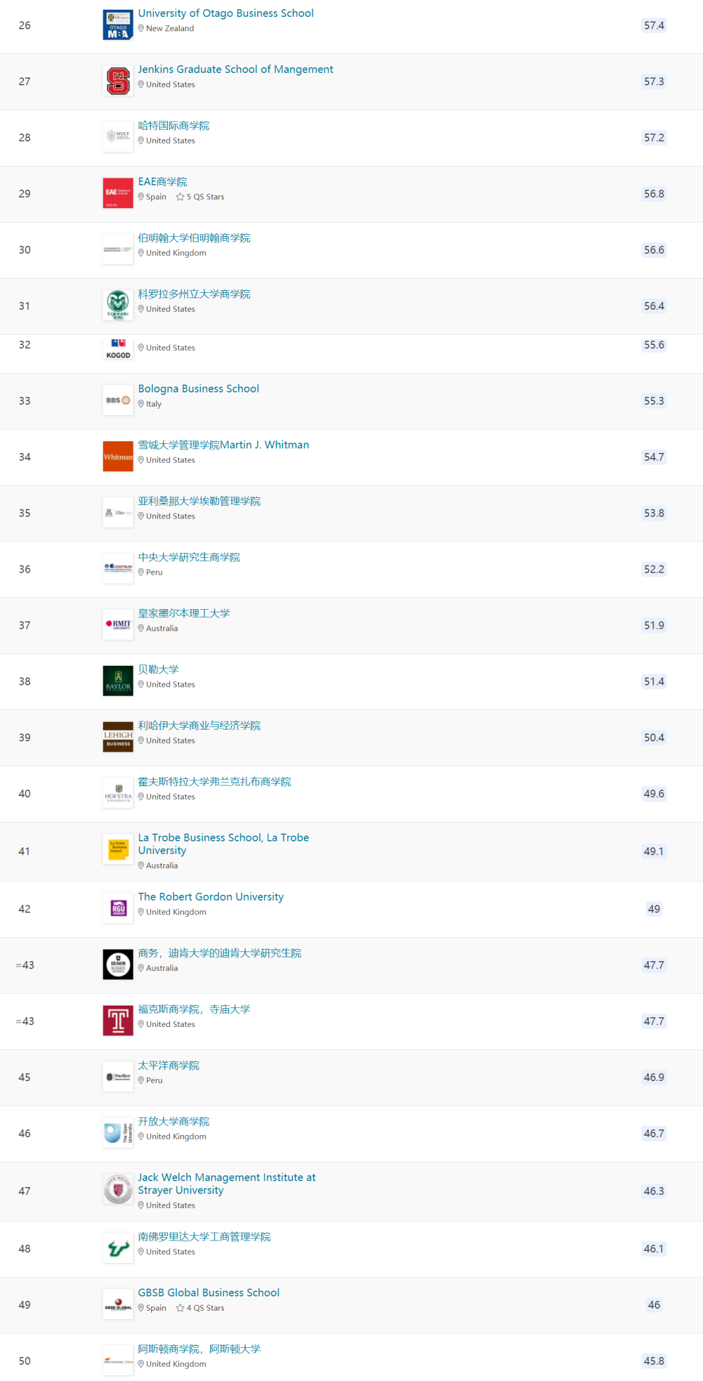This screenshot has height=1381, width=703.
Task: Open 中央大学研究生商学院 link
Action: point(189,557)
